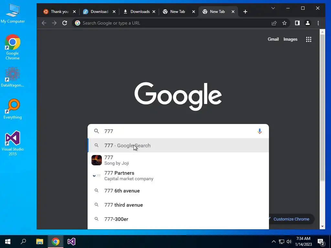The height and width of the screenshot is (248, 331).
Task: Select 777 Partners suggestion
Action: (178, 176)
